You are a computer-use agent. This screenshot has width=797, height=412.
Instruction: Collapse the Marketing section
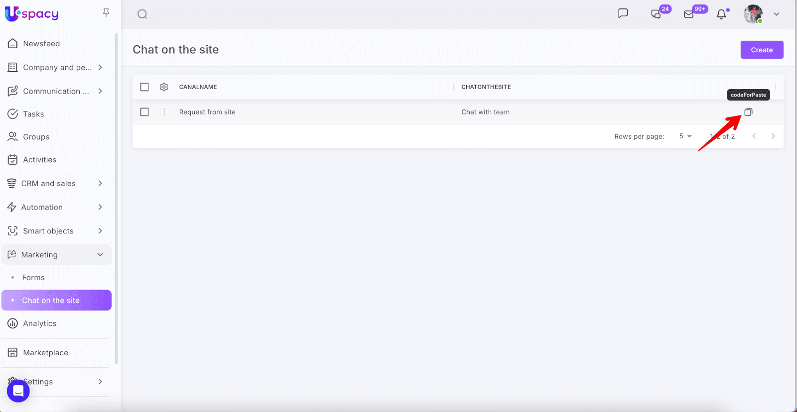tap(100, 255)
